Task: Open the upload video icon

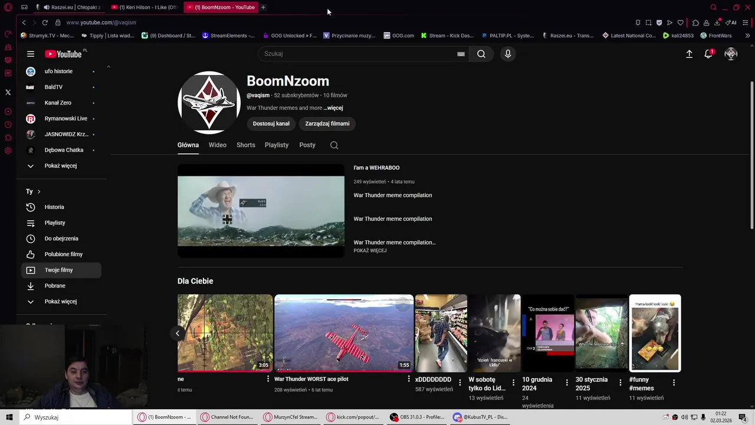Action: (689, 54)
